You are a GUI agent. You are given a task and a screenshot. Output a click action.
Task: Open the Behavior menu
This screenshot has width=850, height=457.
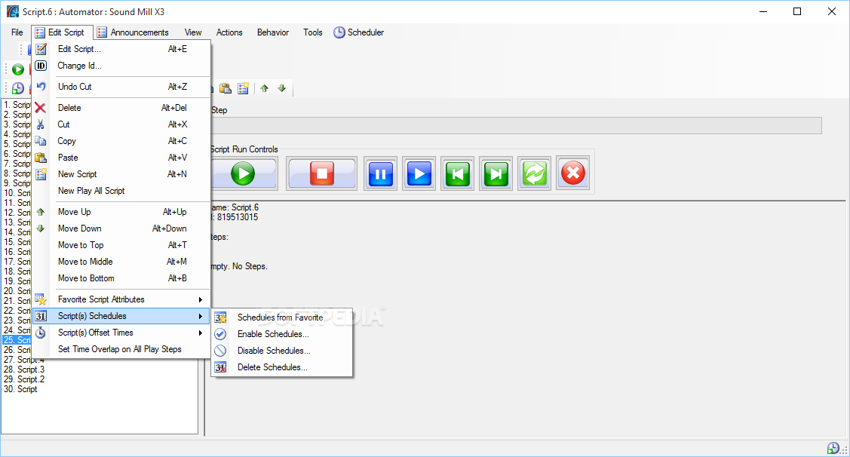click(273, 32)
